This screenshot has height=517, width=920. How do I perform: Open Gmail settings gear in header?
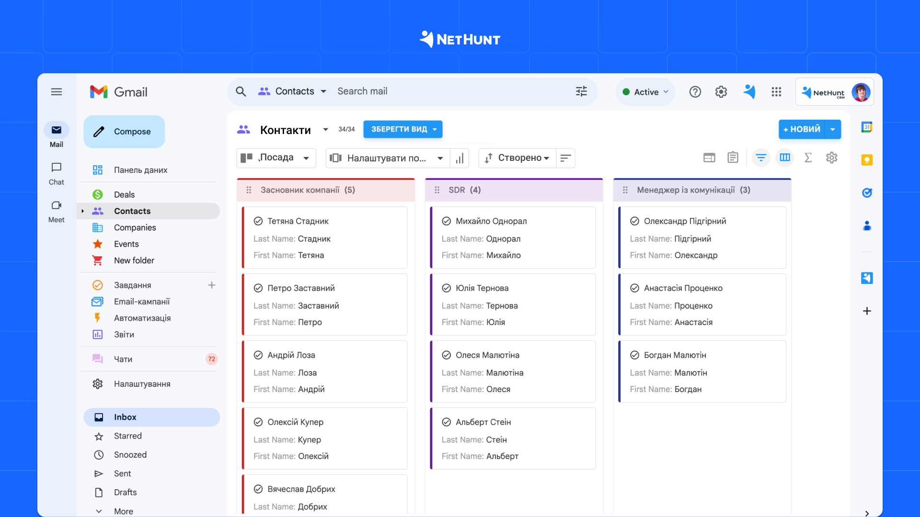tap(721, 92)
